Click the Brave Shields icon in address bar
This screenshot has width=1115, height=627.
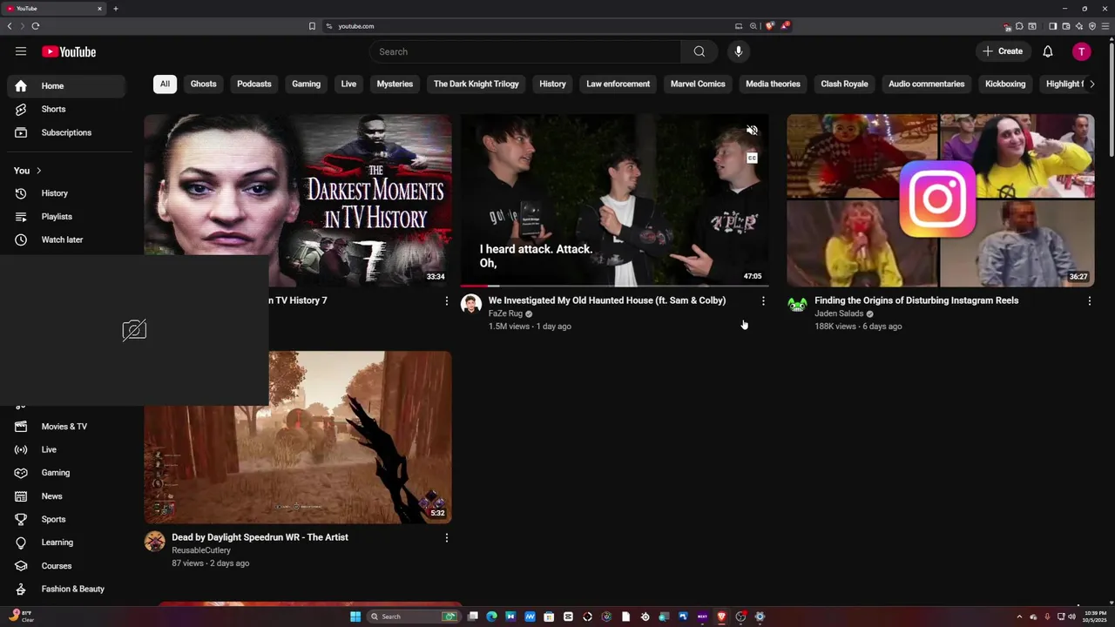(769, 26)
